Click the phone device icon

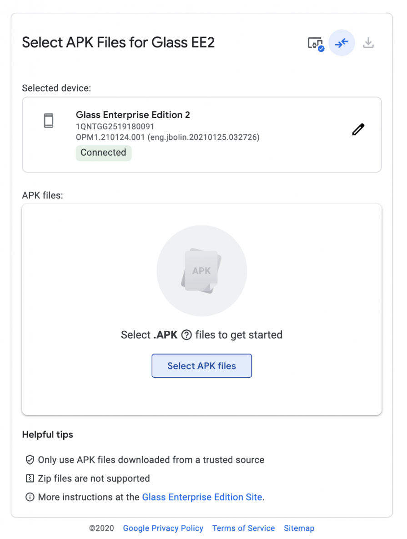[49, 121]
